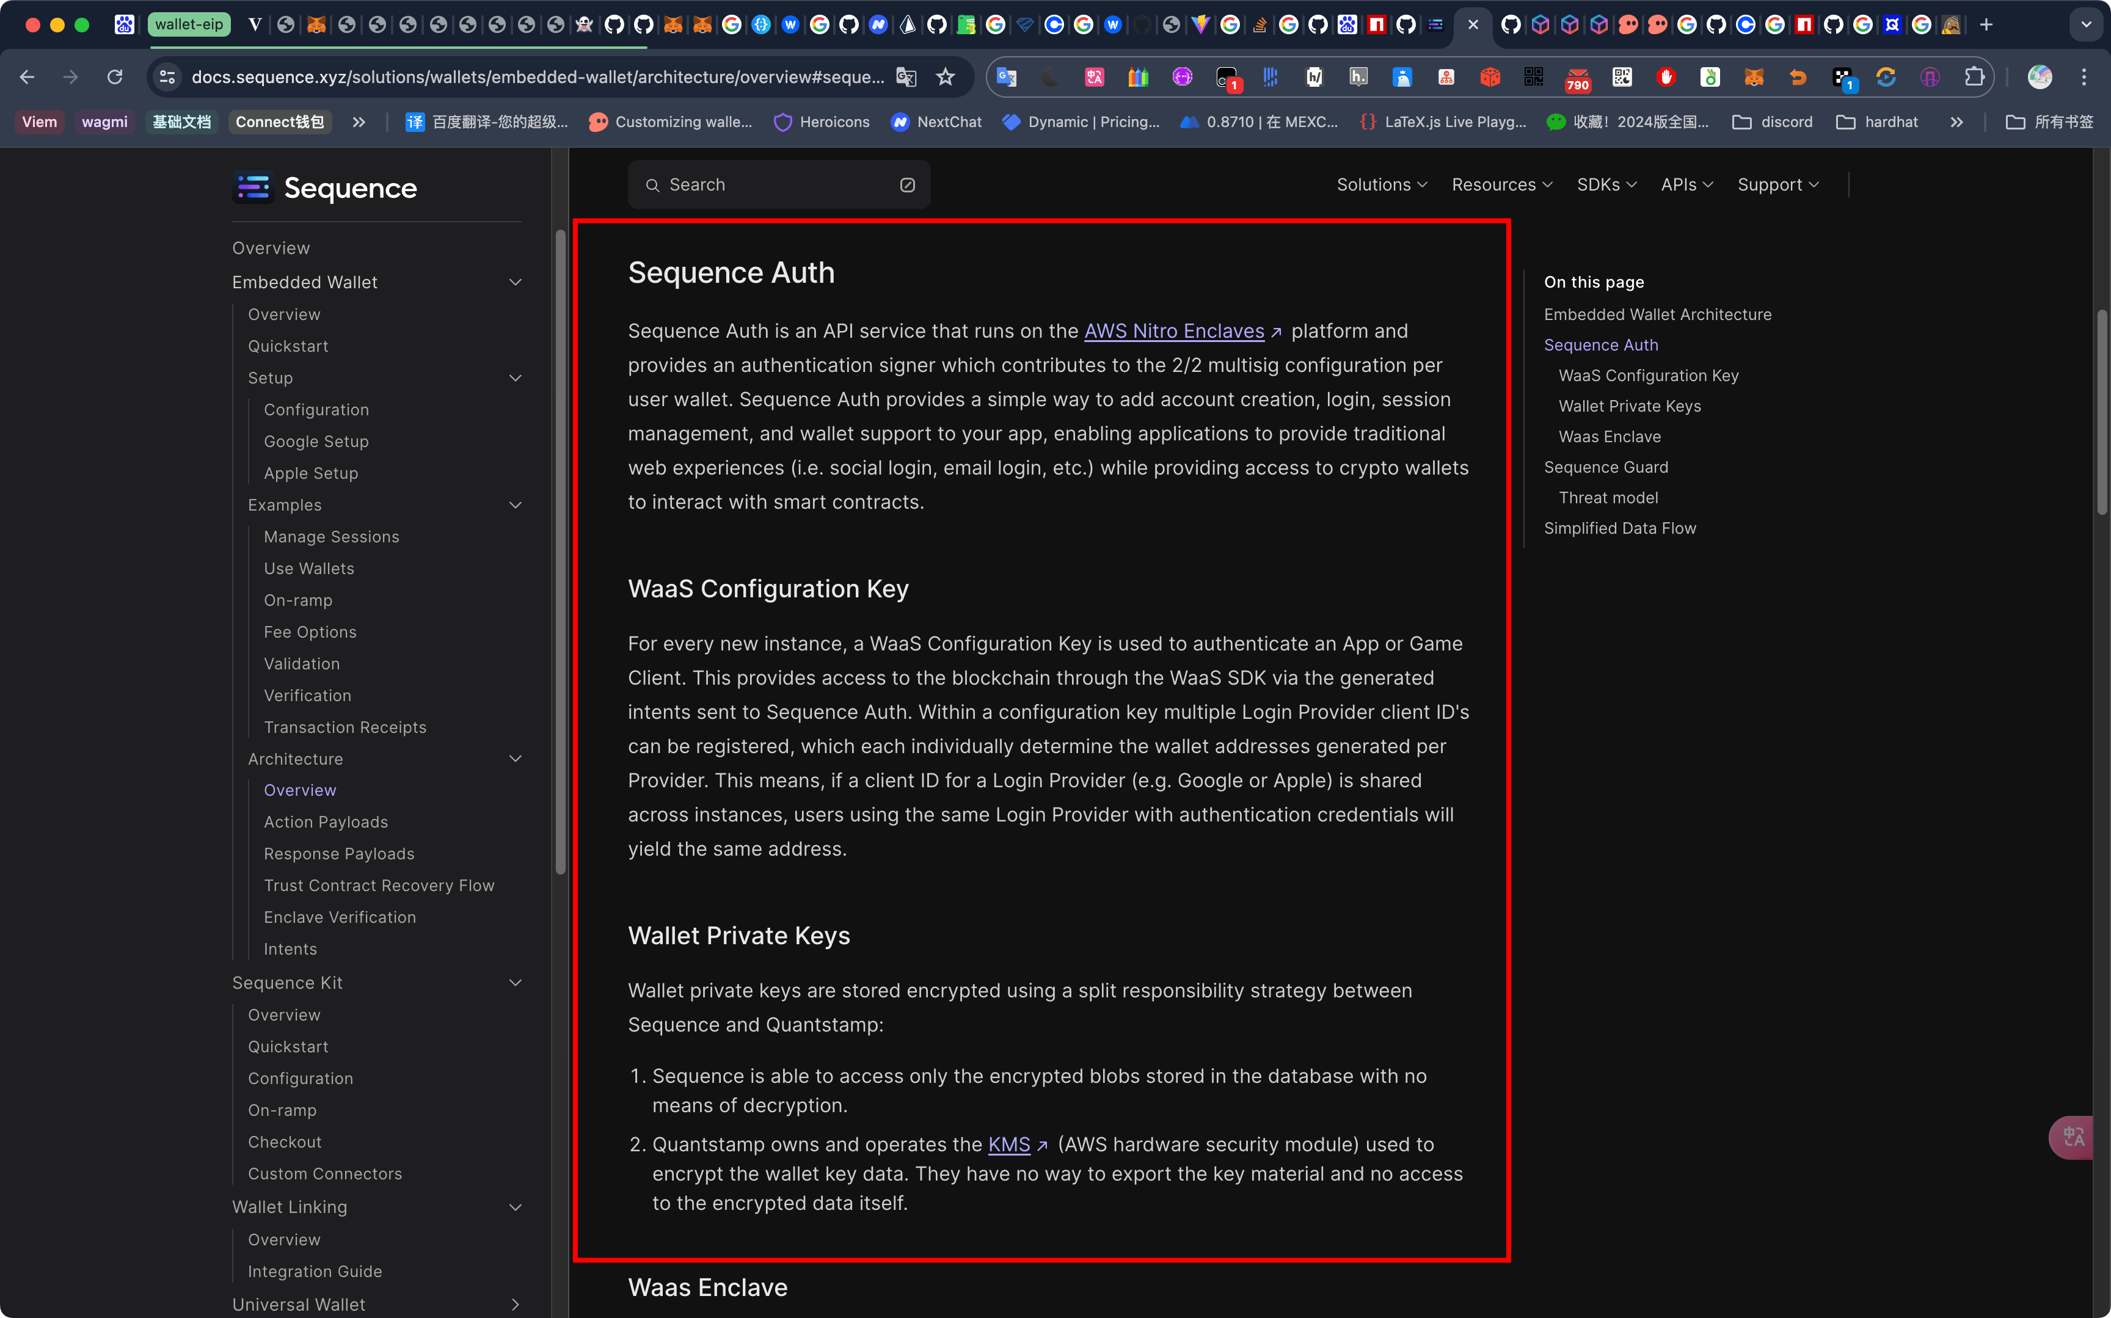The image size is (2111, 1318).
Task: Open Google Setup in sidebar
Action: [316, 442]
